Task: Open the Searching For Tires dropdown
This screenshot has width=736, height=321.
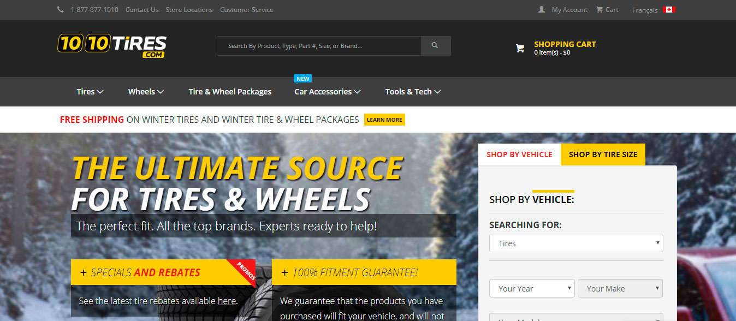Action: coord(576,243)
